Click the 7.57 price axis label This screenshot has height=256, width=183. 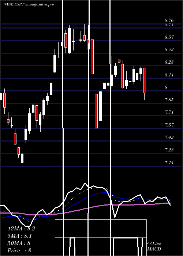(169, 125)
